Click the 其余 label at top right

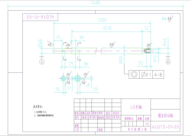164,19
